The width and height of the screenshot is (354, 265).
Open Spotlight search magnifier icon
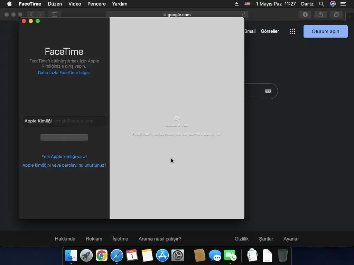(x=322, y=4)
